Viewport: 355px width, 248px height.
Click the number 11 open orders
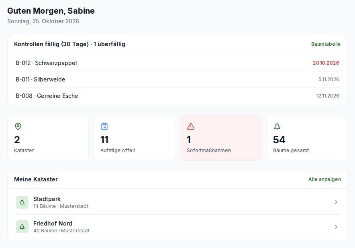tap(104, 140)
